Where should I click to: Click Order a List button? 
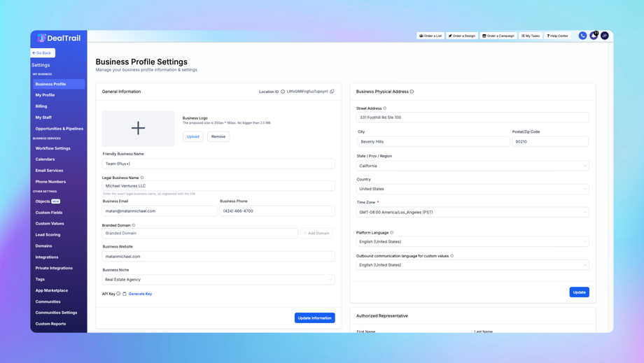[430, 36]
